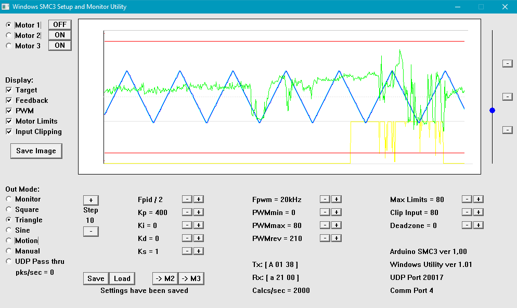The image size is (517, 308).
Task: Increase Ki using its plus button
Action: (199, 225)
